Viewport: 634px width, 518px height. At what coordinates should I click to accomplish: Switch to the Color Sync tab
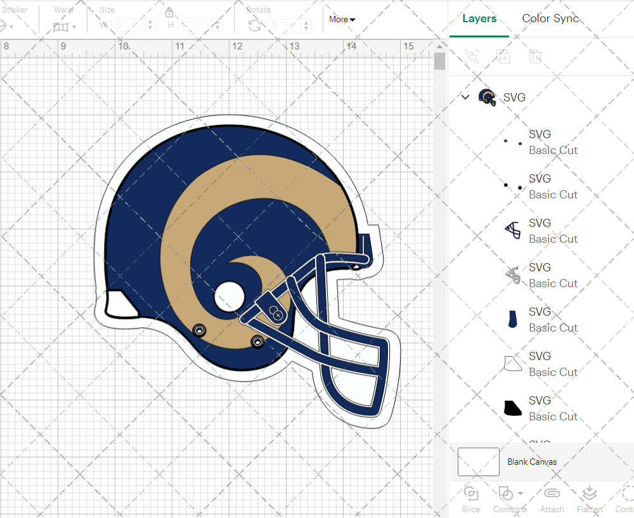pyautogui.click(x=550, y=18)
